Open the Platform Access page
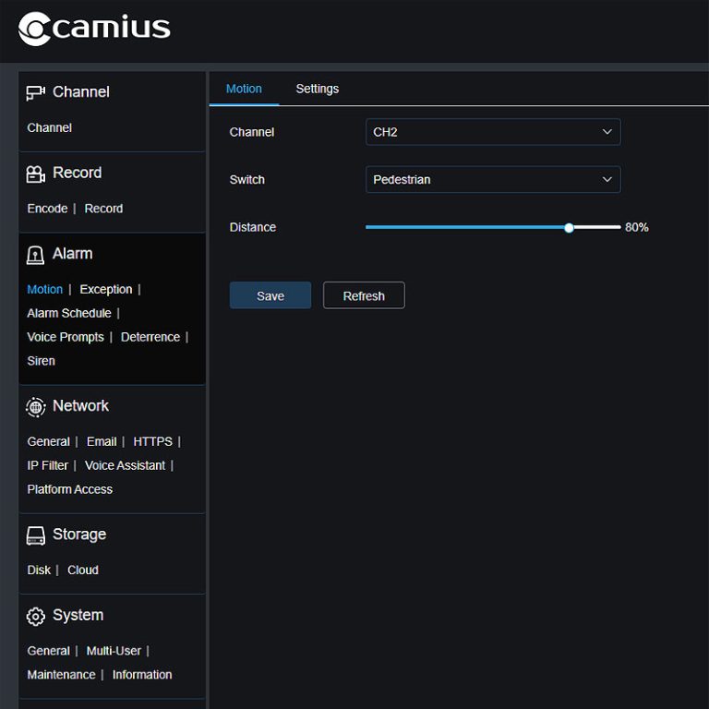 [x=69, y=489]
